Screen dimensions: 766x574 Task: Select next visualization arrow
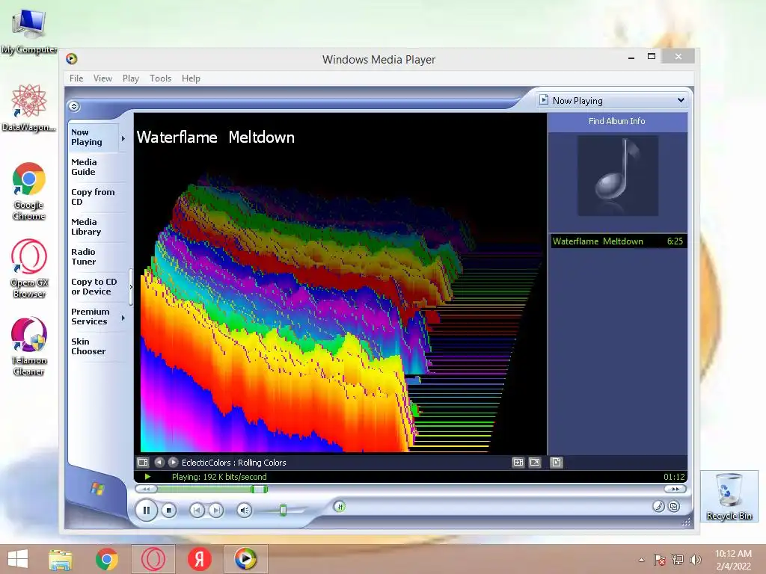[173, 462]
